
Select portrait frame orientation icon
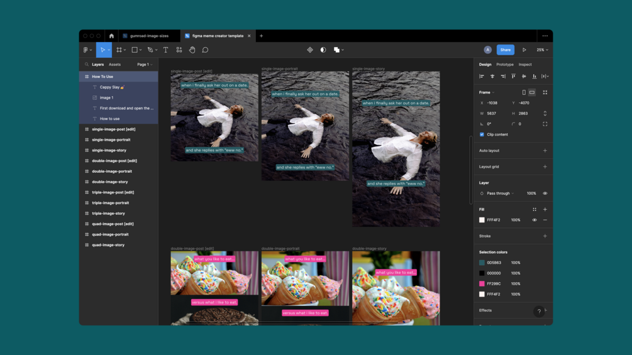pos(524,92)
